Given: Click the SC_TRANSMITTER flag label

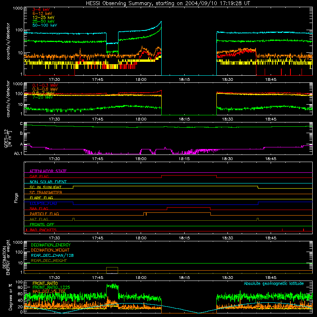Looking at the screenshot, I should [x=46, y=192].
